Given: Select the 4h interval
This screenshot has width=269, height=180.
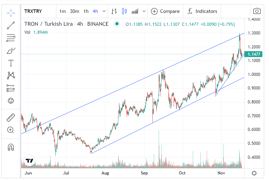Looking at the screenshot, I should pos(95,11).
